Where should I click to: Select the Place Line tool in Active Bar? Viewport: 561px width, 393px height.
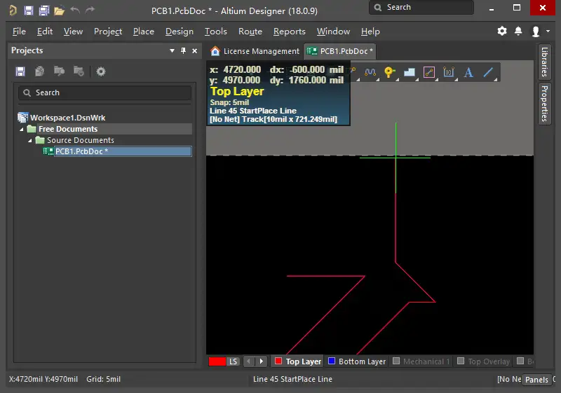[489, 72]
